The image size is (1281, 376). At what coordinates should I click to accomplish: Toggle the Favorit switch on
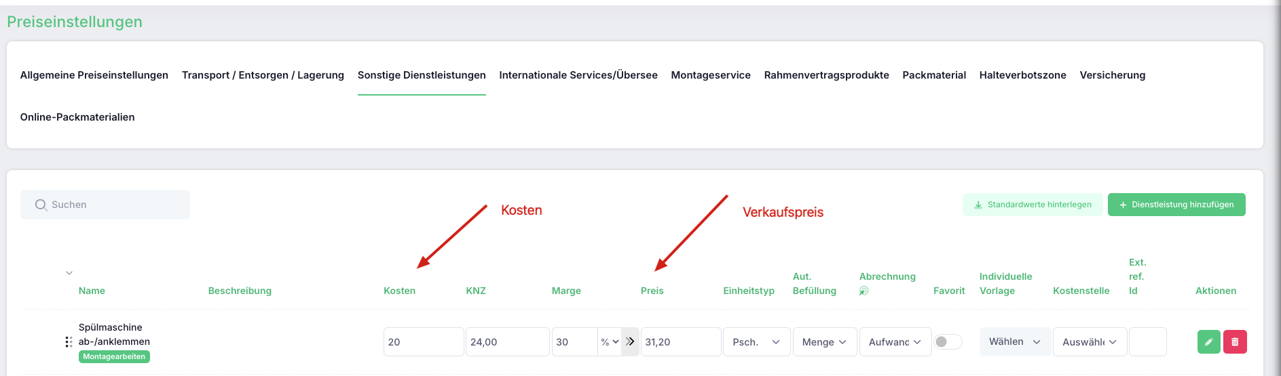948,341
